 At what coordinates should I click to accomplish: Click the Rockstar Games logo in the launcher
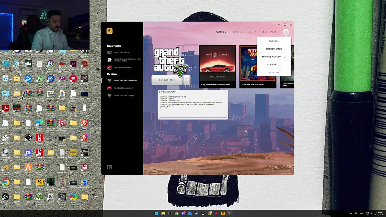tap(109, 31)
